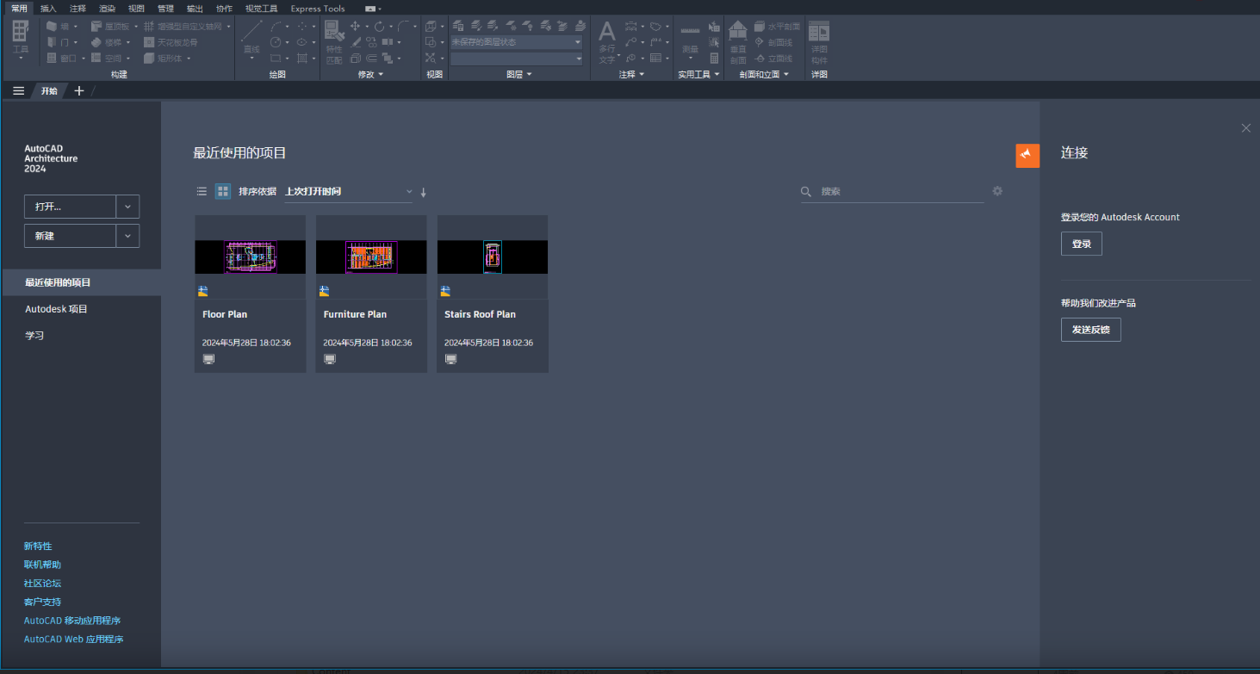Expand the 新建 button dropdown arrow
The image size is (1260, 674).
pos(127,236)
